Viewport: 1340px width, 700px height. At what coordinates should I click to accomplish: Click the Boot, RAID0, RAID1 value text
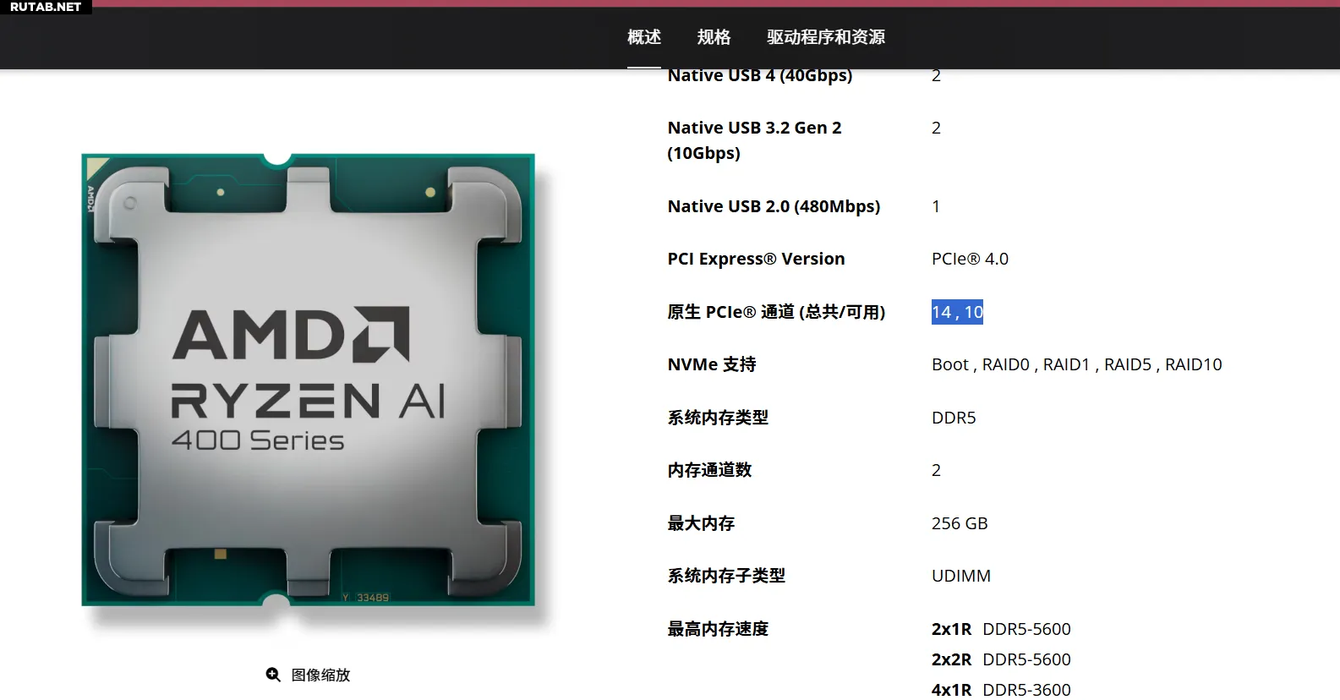point(1076,364)
